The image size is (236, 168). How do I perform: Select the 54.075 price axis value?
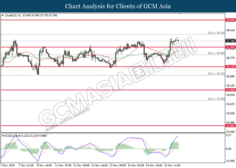(x=231, y=104)
